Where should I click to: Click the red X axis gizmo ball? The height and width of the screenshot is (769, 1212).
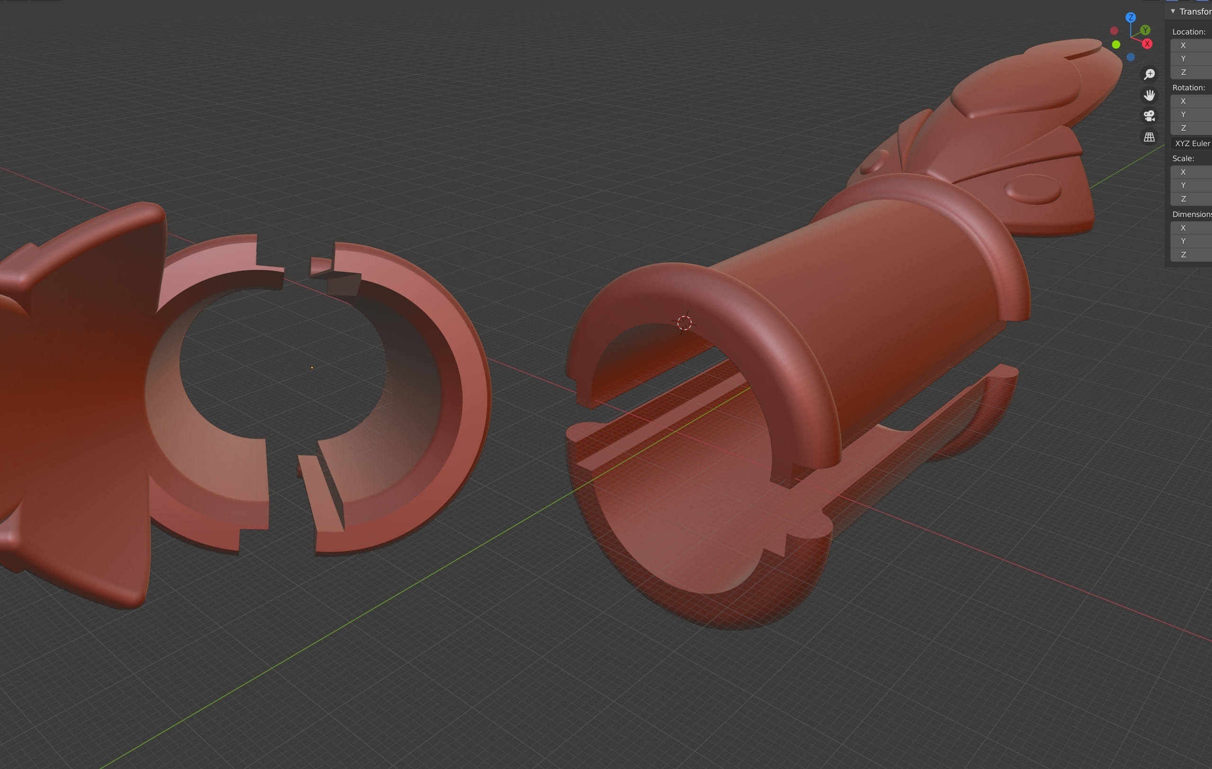coord(1147,44)
